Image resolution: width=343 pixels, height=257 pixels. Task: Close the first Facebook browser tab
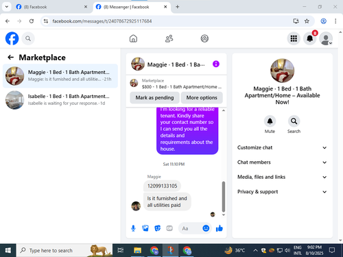click(x=86, y=7)
